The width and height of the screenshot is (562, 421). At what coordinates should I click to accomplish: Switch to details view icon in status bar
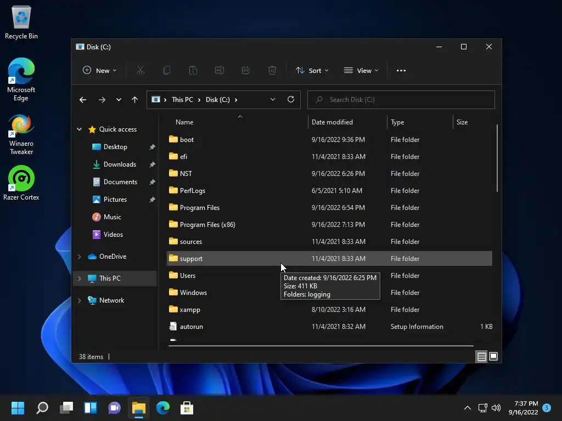coord(481,356)
